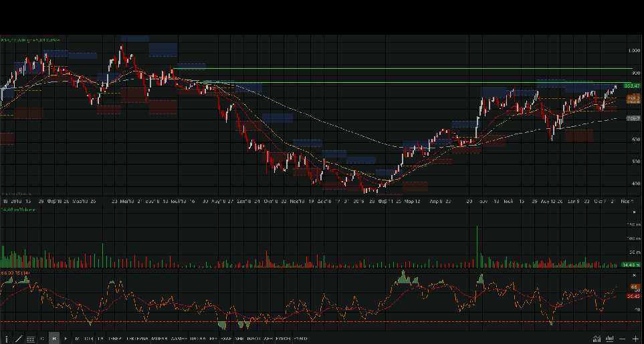Viewport: 644px width, 344px height.
Task: Open the keyboard grid icon in bottom toolbar
Action: tap(30, 339)
